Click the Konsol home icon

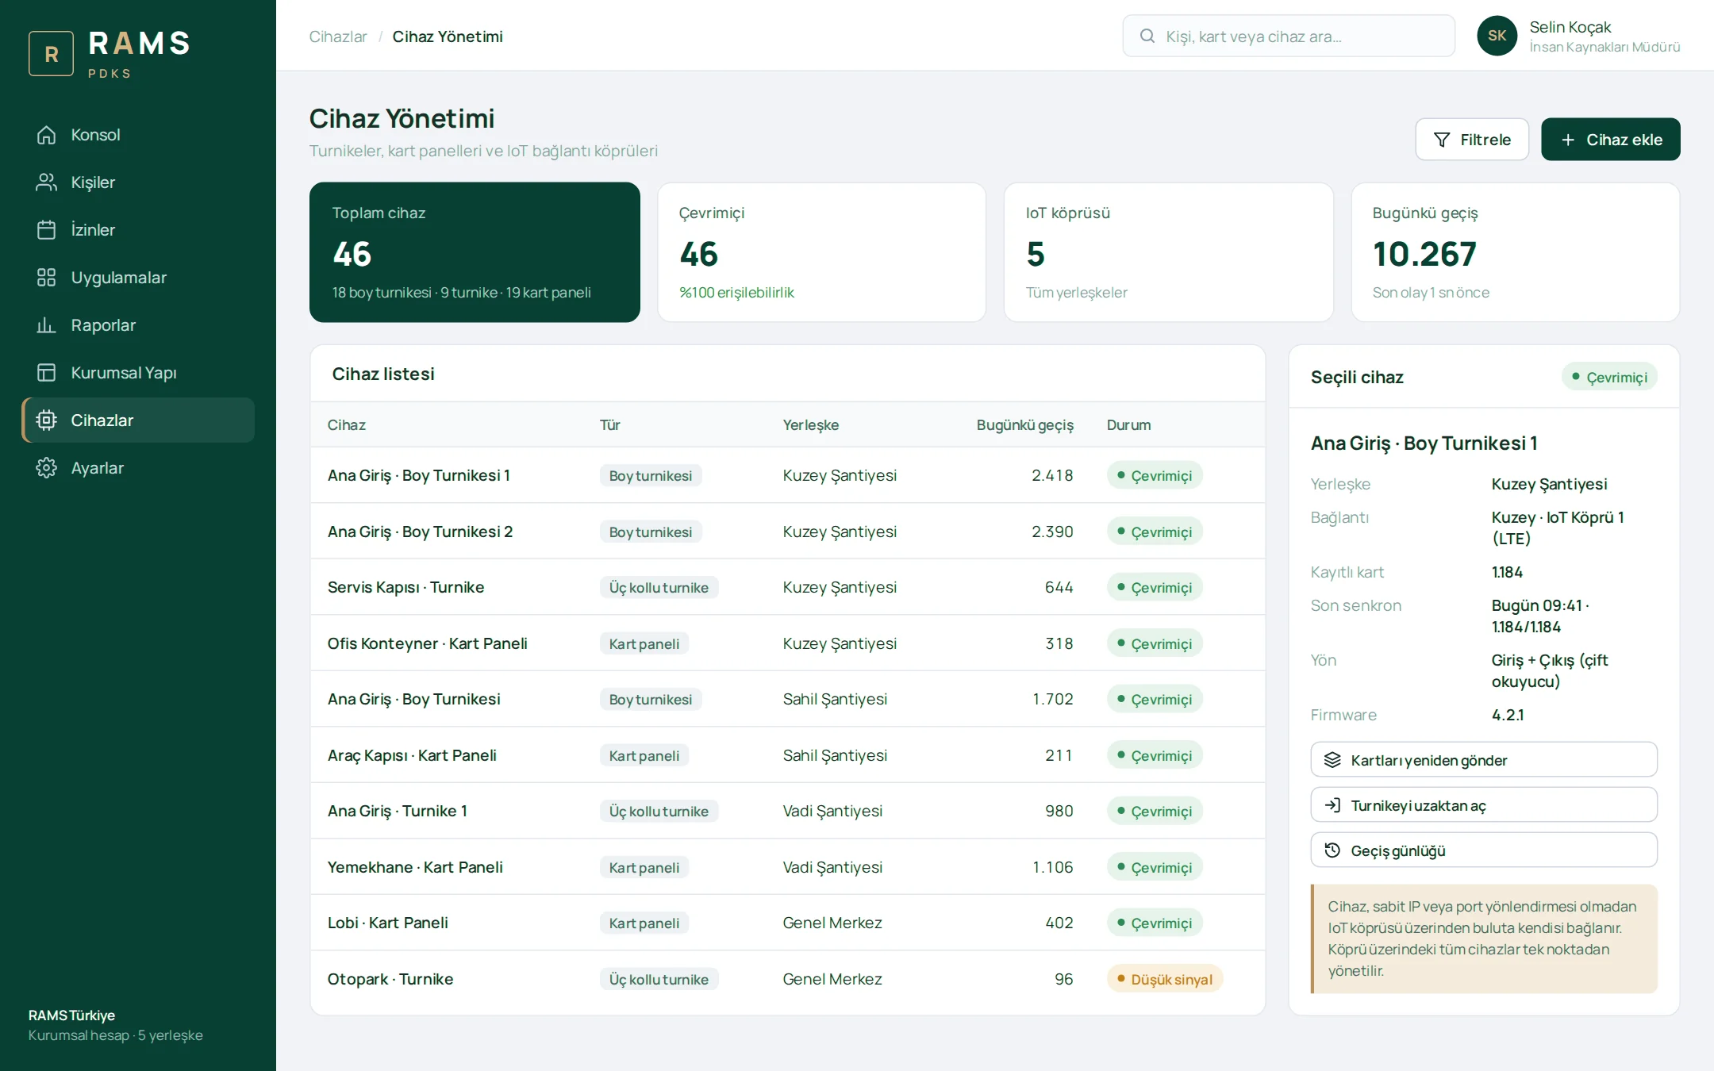point(46,135)
